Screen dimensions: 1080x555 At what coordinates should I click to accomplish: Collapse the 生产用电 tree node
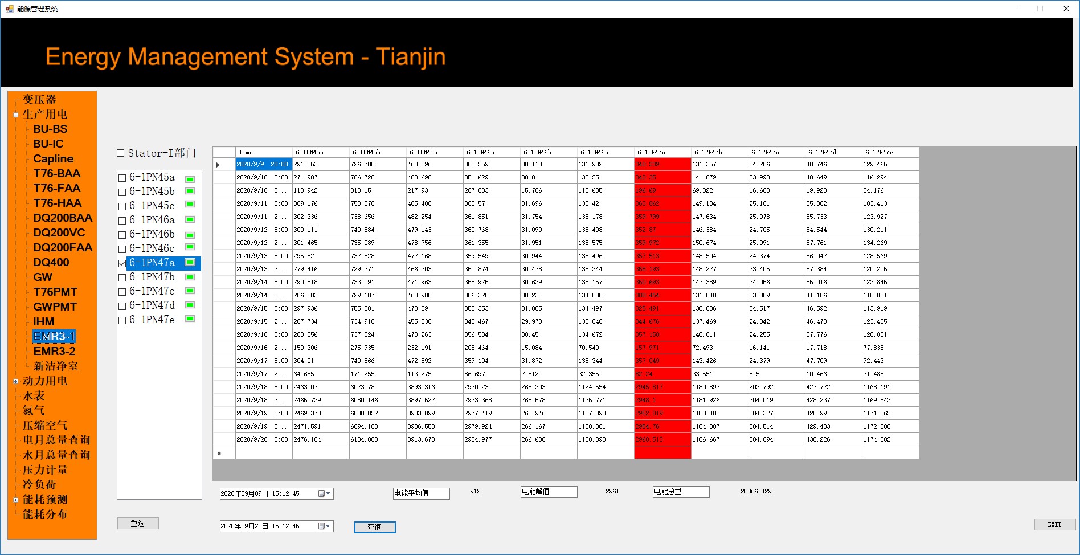[x=15, y=115]
